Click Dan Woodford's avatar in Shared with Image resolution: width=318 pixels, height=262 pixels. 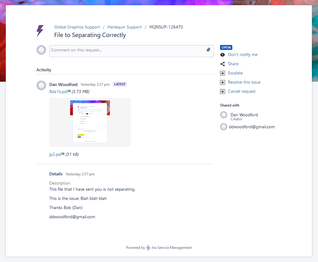tap(224, 115)
